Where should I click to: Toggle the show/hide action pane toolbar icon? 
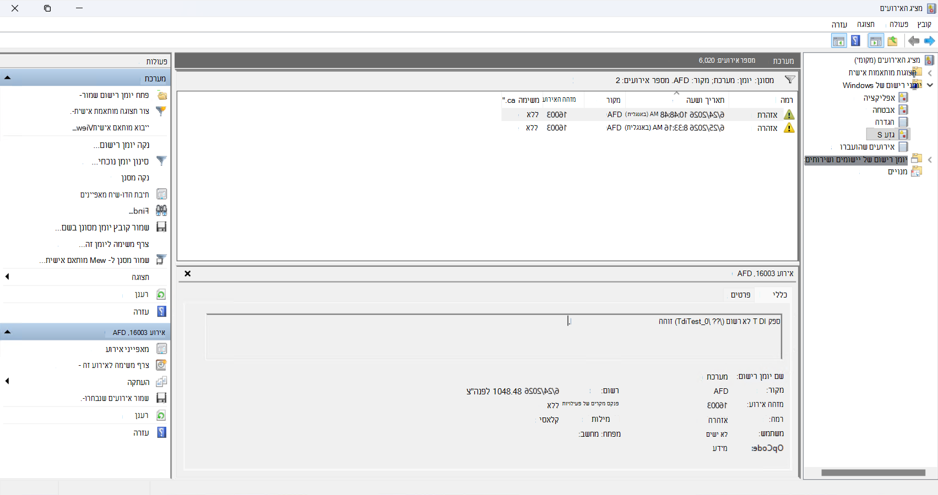(839, 41)
